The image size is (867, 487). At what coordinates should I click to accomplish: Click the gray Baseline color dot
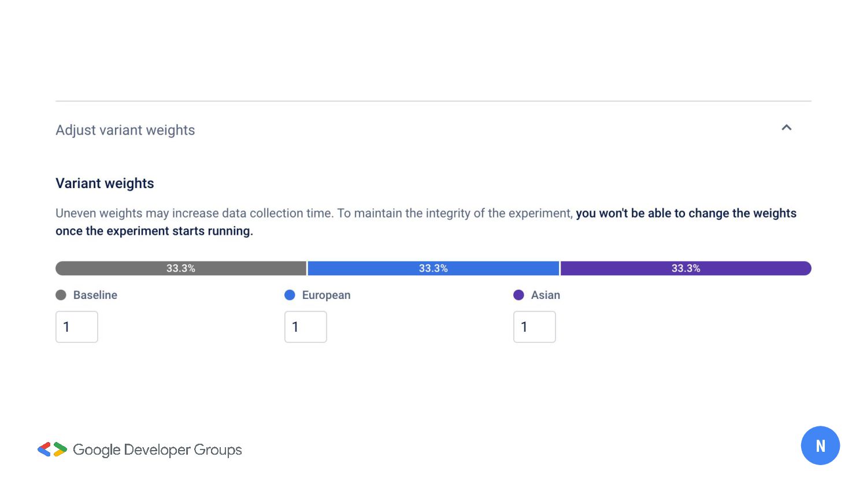tap(61, 295)
